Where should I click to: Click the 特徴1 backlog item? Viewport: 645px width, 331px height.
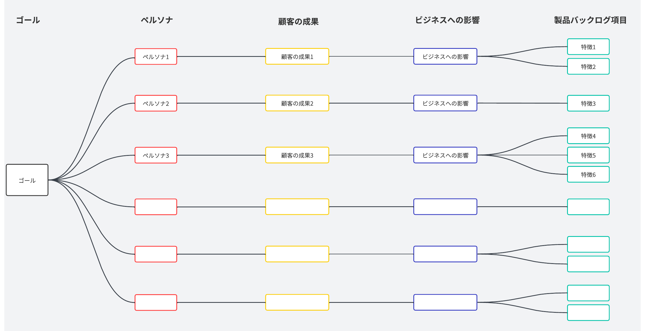pyautogui.click(x=588, y=47)
